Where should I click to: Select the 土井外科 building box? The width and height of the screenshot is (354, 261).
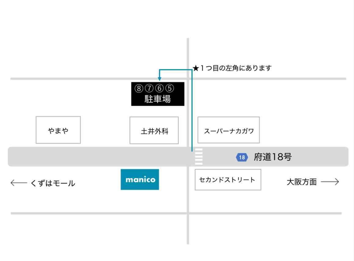pos(154,130)
